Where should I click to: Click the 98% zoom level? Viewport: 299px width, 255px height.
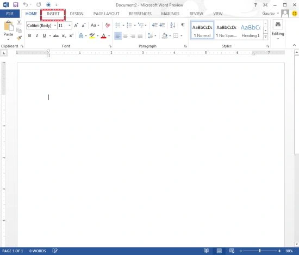(289, 251)
